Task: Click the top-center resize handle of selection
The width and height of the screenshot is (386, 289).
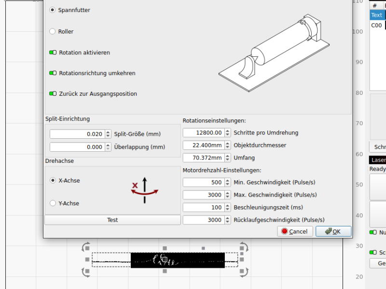Action: coord(165,248)
